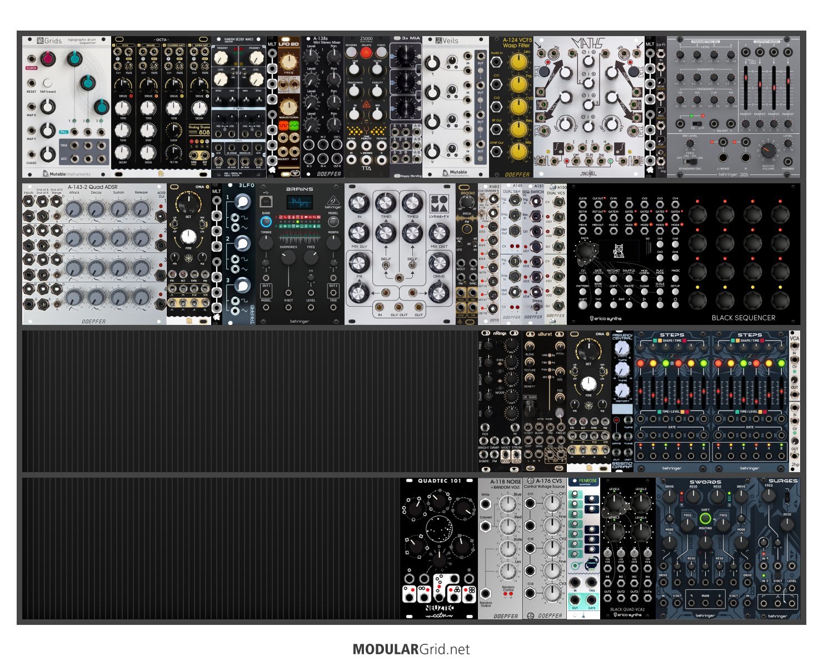Click the pink CLOCK knob on Grids

click(47, 58)
